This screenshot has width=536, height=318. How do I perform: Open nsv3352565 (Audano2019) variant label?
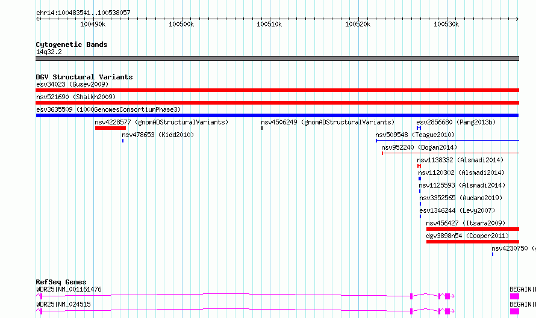point(461,198)
